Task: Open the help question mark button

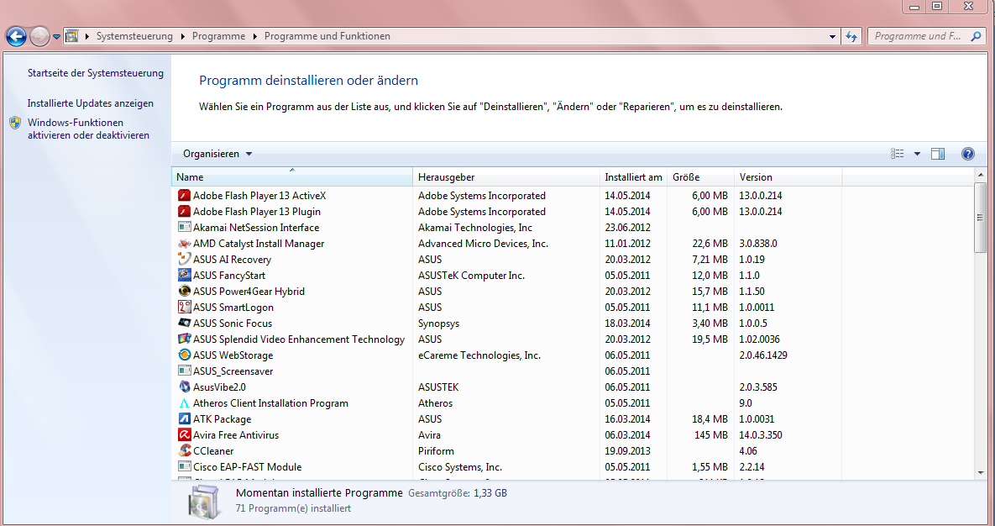Action: tap(968, 154)
